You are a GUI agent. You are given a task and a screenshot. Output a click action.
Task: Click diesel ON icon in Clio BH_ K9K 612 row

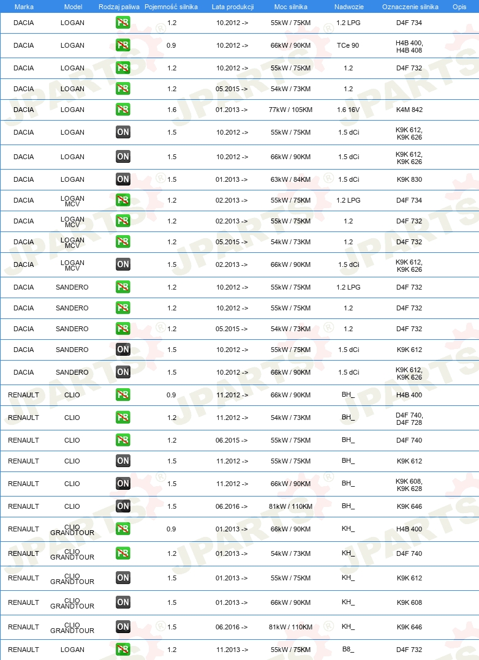(x=123, y=461)
